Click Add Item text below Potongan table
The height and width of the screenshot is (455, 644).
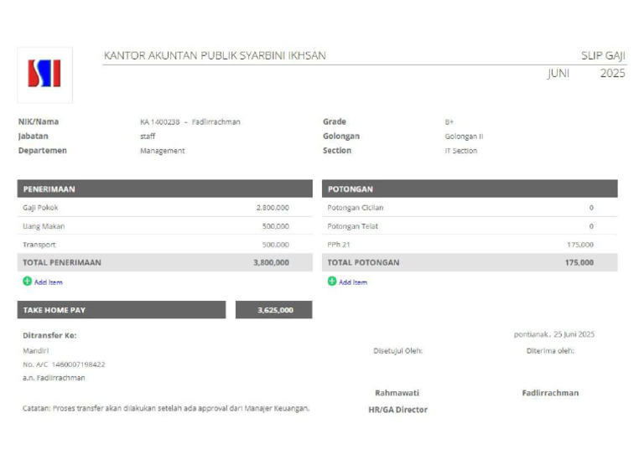pos(353,282)
